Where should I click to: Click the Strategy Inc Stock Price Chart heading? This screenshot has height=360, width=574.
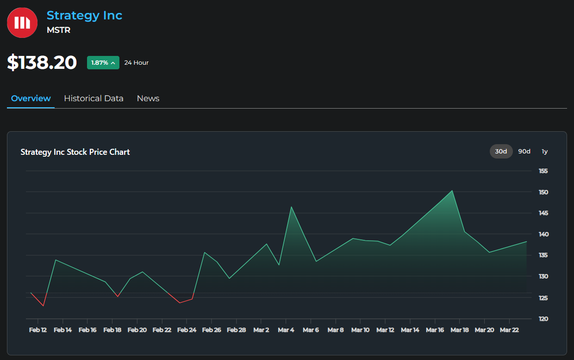point(75,152)
